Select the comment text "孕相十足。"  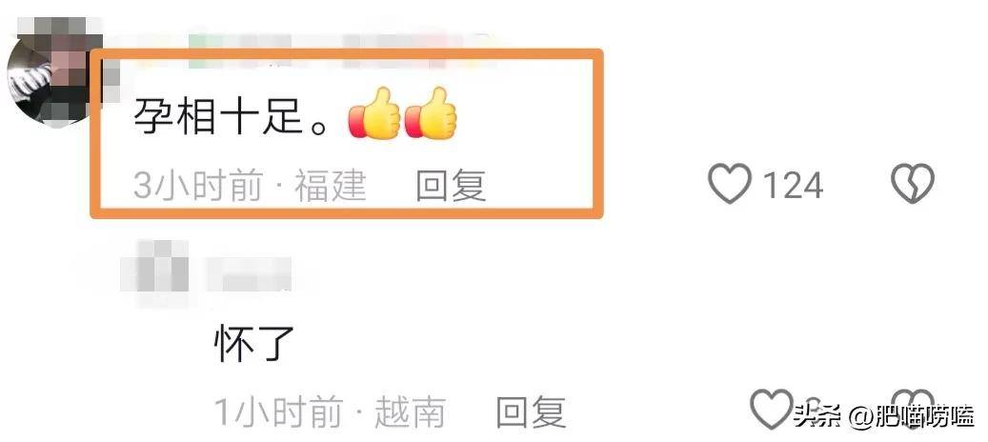(232, 116)
